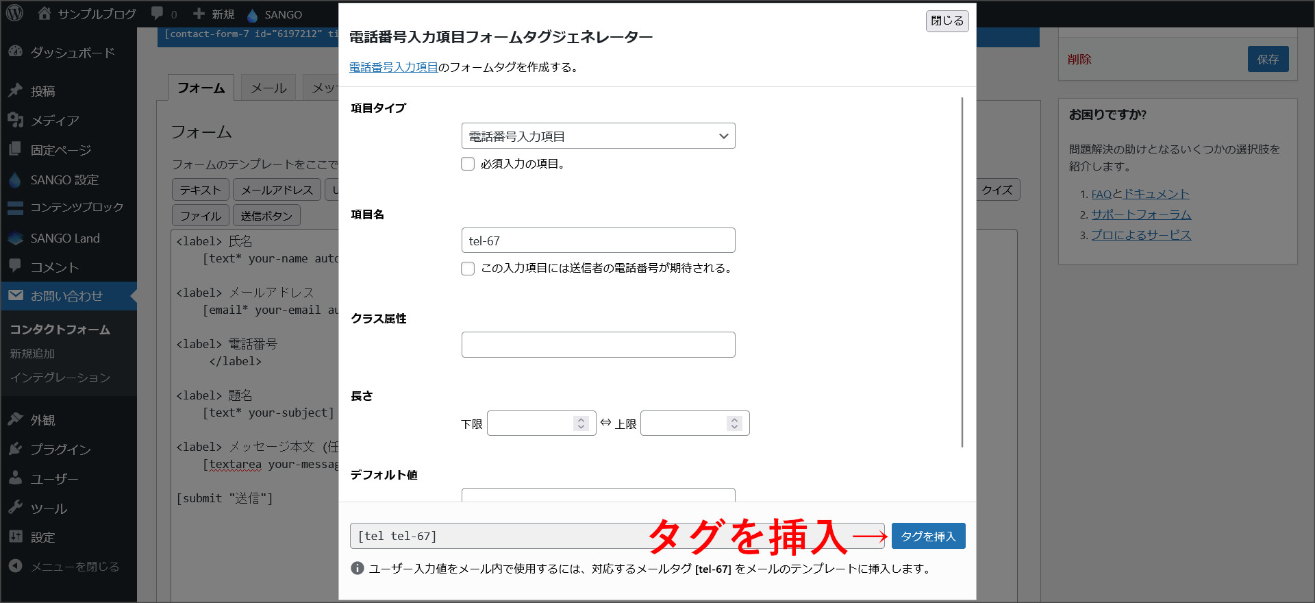Click the WordPress logo icon
The height and width of the screenshot is (603, 1315).
point(14,13)
